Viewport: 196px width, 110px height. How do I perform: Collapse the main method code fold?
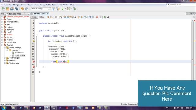tap(36, 36)
